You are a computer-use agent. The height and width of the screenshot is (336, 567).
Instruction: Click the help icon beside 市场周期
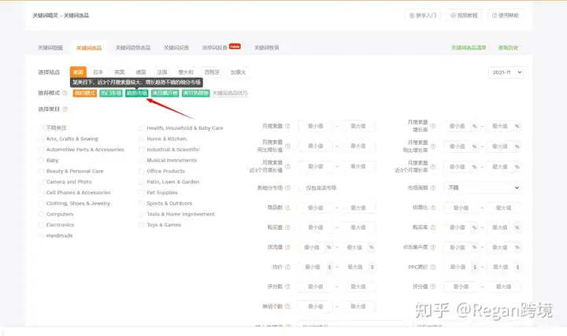[x=433, y=188]
